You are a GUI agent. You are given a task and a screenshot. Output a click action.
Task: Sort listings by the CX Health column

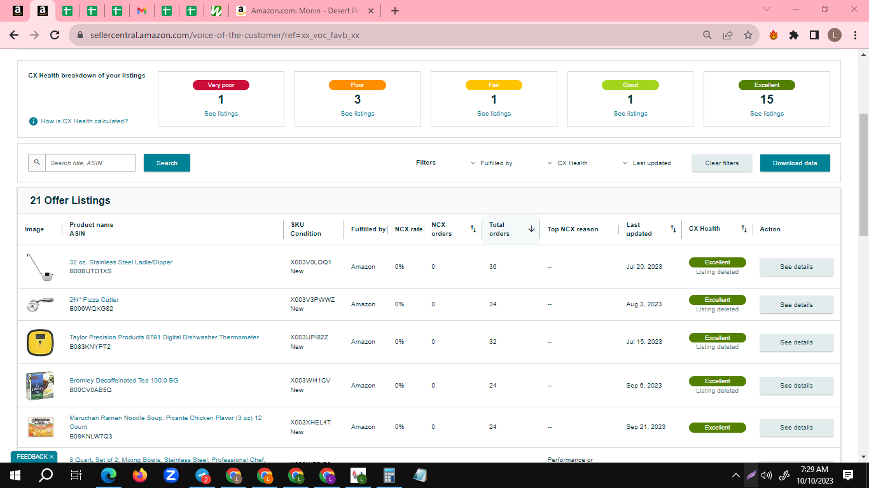[x=744, y=229]
